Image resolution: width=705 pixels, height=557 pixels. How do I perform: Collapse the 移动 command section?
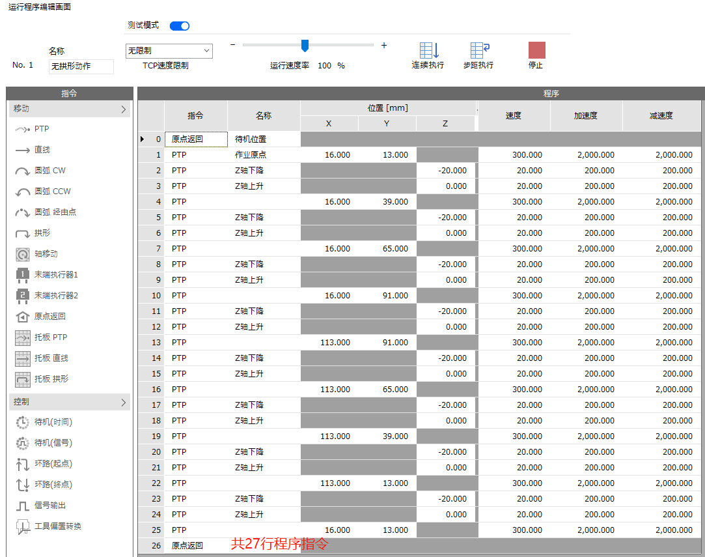tap(123, 109)
